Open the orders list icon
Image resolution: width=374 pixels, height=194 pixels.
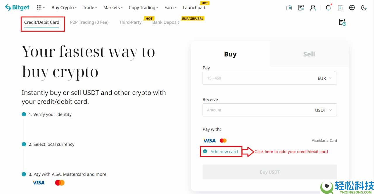[x=301, y=8]
